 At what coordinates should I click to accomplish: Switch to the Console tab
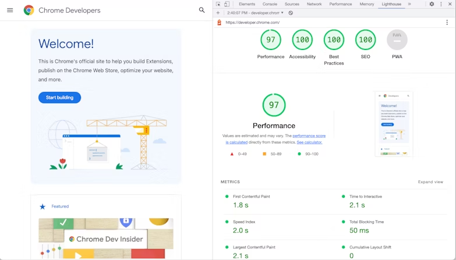click(270, 4)
